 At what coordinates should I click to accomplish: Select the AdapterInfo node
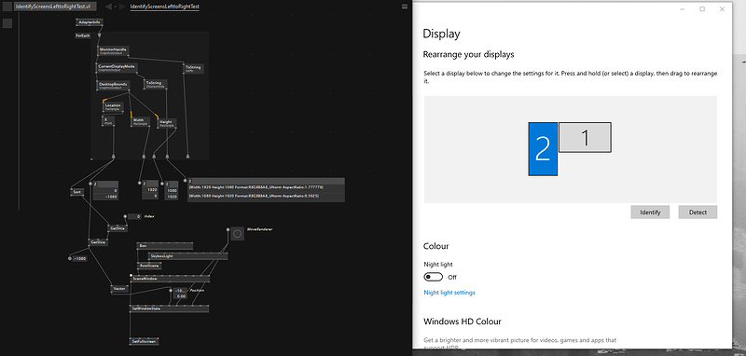90,22
